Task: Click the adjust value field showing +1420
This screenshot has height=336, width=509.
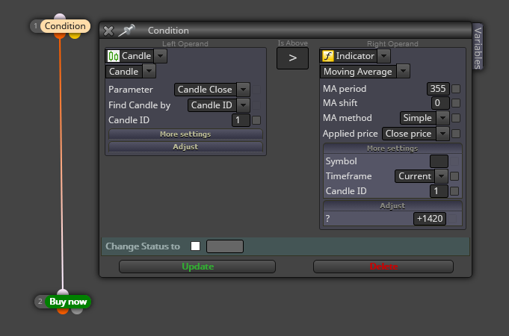Action: 430,219
